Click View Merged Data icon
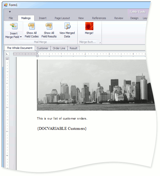 pyautogui.click(x=67, y=26)
